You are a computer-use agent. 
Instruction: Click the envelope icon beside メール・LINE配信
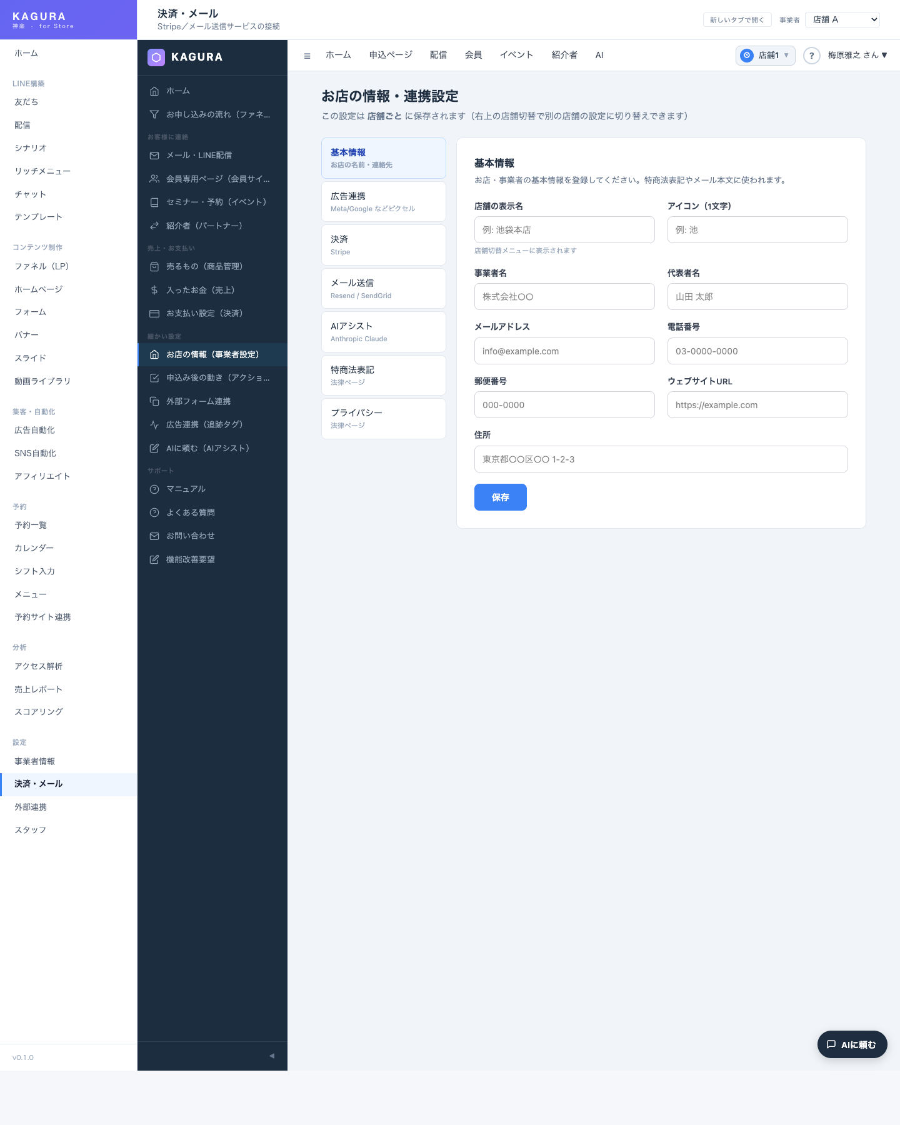(154, 156)
